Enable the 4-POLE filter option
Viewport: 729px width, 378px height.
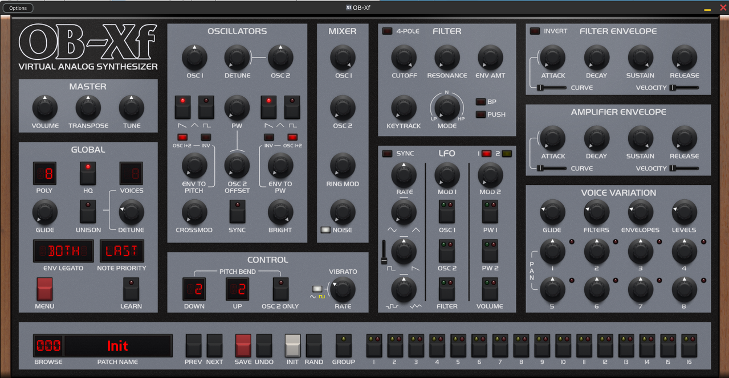[x=388, y=31]
